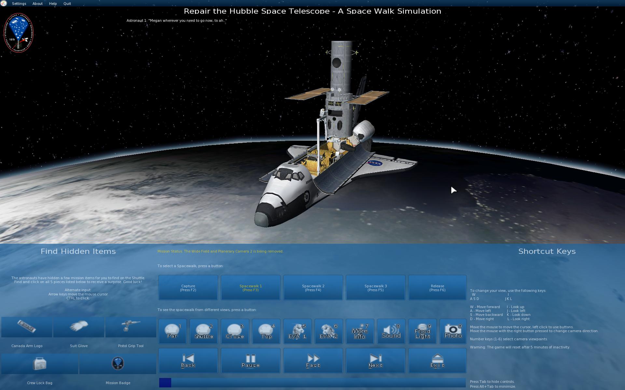The width and height of the screenshot is (625, 390).
Task: Click the NASA logo on shuttle wing
Action: tap(375, 163)
